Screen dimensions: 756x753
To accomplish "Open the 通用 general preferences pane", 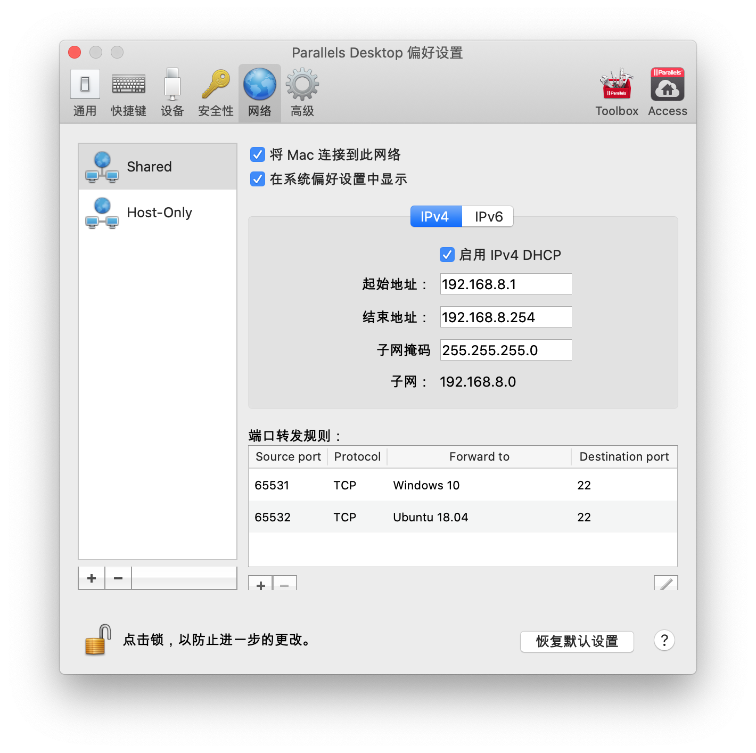I will (x=85, y=93).
